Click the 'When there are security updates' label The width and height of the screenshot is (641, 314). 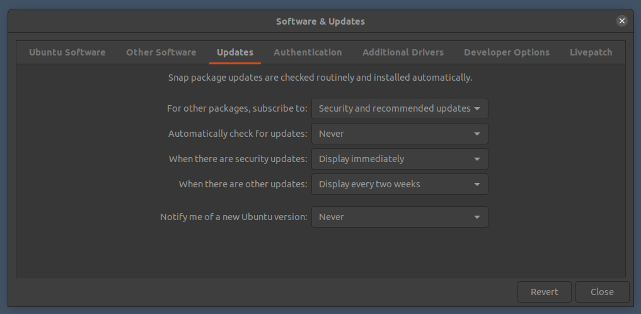tap(238, 159)
